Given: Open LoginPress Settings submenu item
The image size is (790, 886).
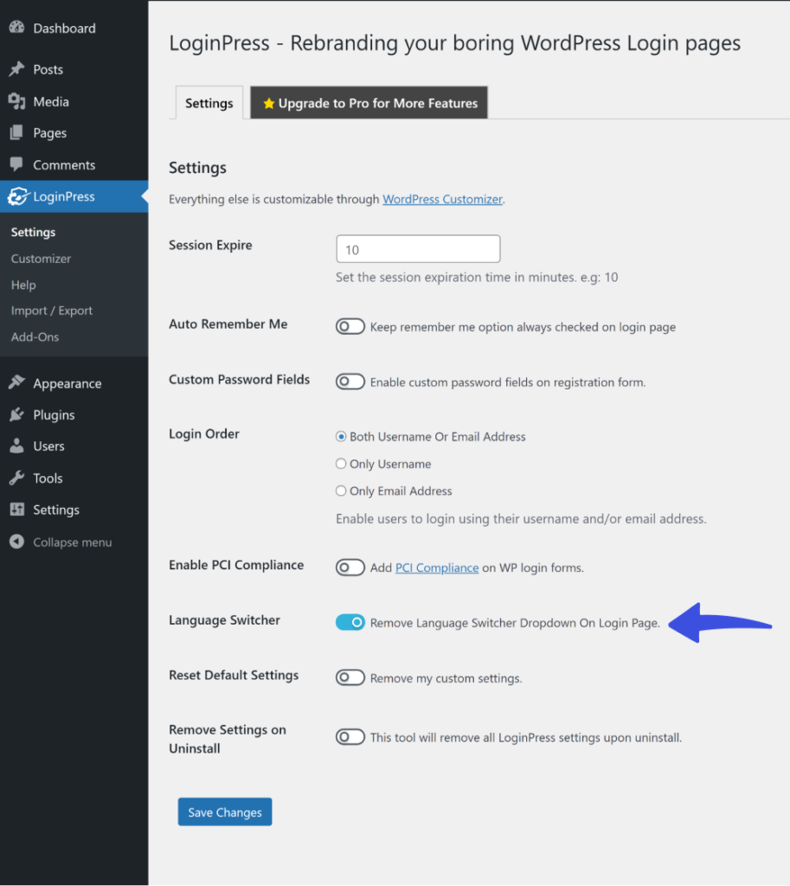Looking at the screenshot, I should 34,232.
